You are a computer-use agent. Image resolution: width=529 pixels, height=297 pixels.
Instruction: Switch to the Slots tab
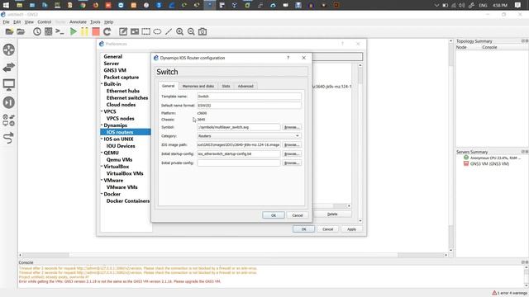coord(226,86)
